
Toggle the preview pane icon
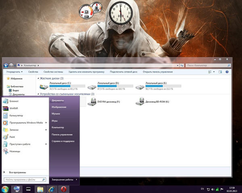(x=220, y=72)
